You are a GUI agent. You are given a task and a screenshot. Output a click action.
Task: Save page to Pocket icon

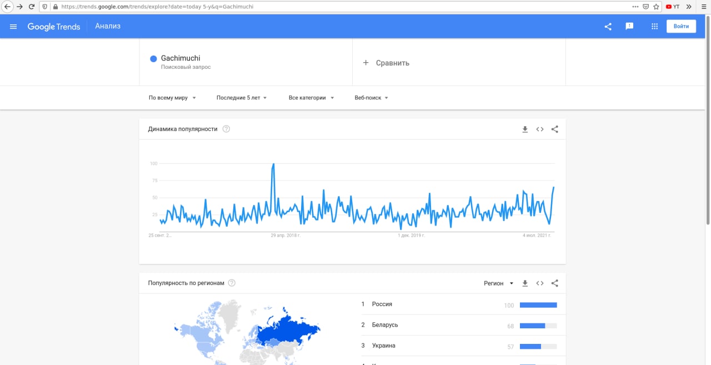[645, 7]
